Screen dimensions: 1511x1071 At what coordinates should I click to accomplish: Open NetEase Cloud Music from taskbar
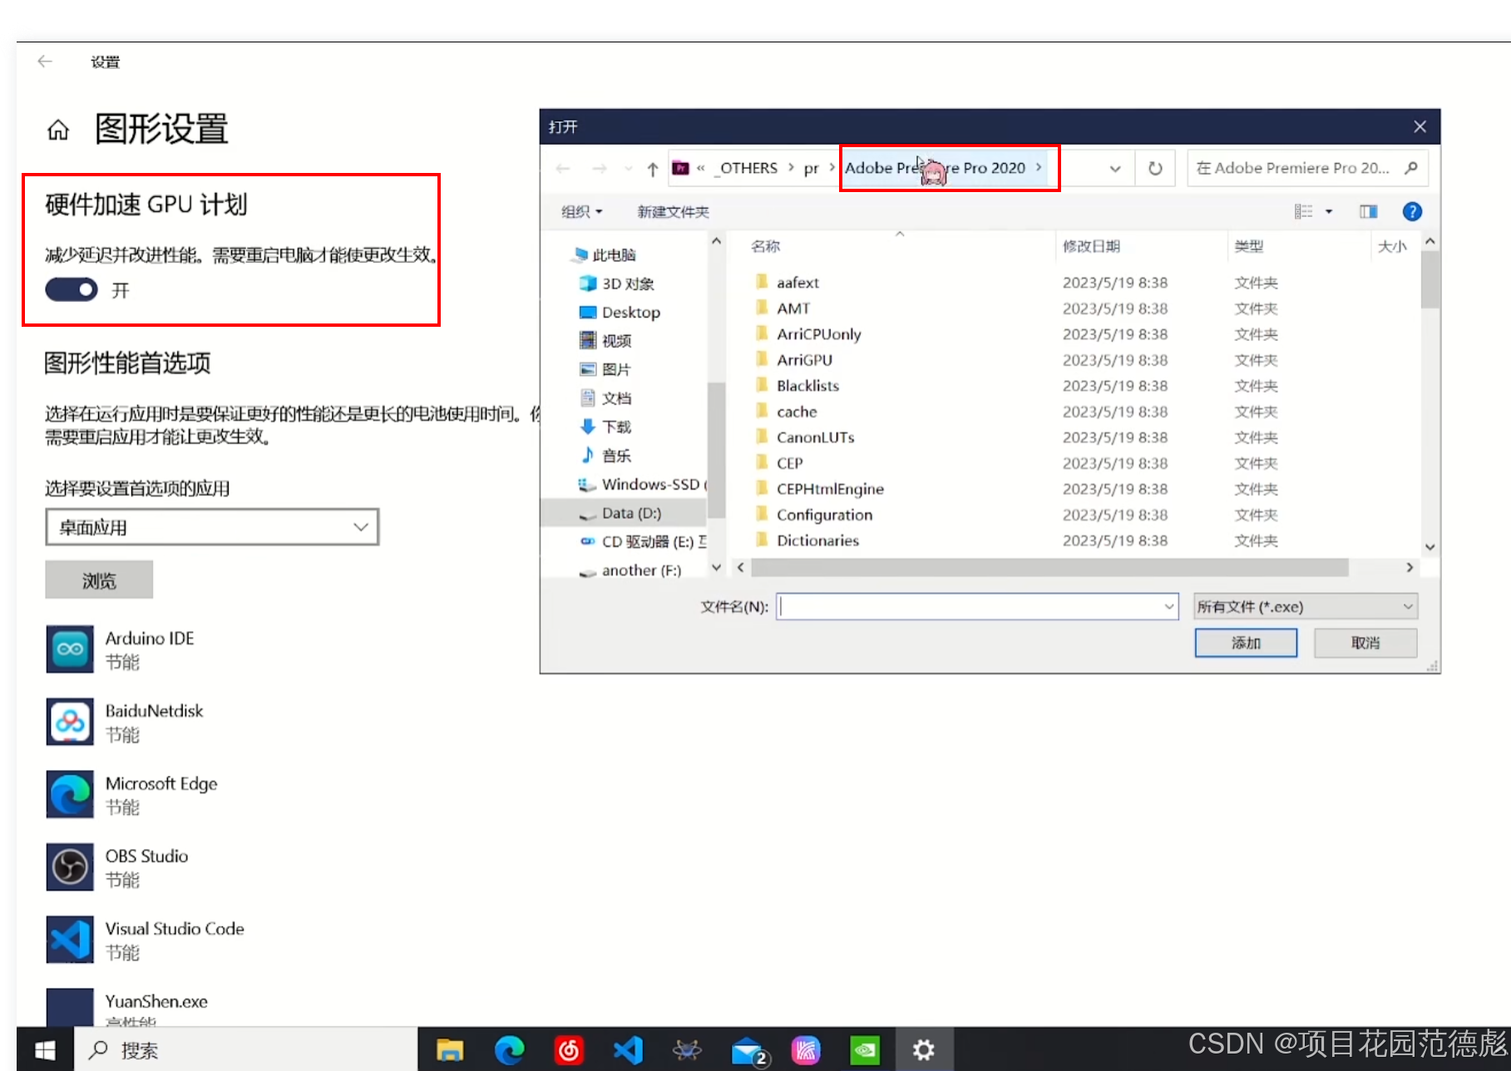tap(569, 1050)
